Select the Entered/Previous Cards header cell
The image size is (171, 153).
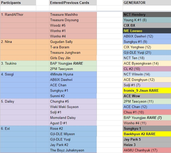(73, 3)
